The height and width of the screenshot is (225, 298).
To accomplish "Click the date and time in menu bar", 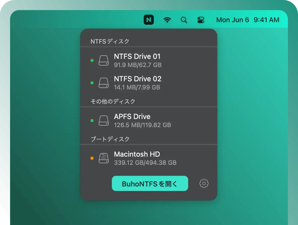I will point(248,20).
